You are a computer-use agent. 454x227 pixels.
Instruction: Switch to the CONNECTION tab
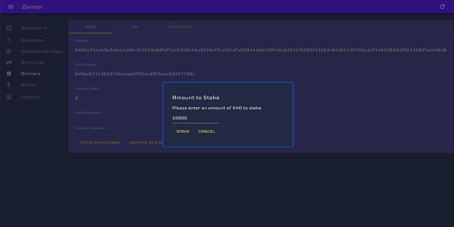click(x=180, y=27)
